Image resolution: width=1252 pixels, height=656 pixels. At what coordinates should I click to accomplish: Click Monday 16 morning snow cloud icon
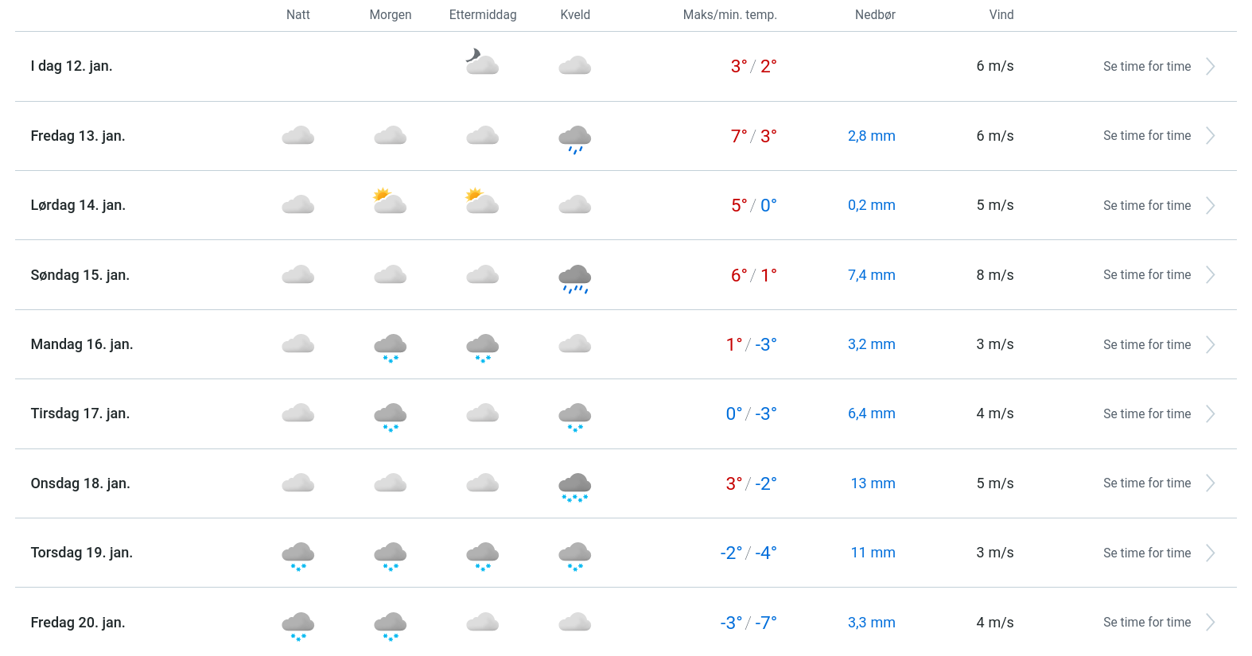pos(390,347)
